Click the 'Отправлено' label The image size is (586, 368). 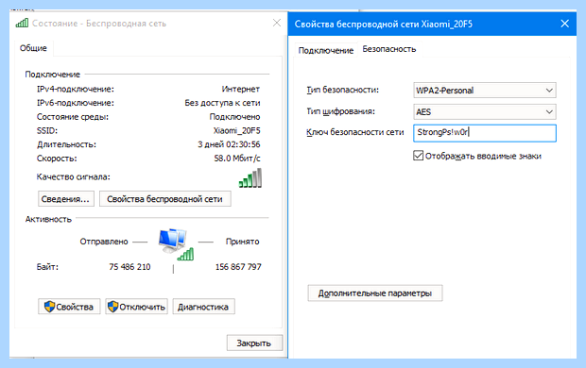coord(104,242)
